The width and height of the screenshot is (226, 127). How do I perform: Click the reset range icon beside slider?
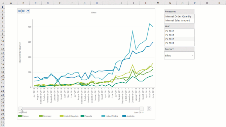click(x=149, y=109)
